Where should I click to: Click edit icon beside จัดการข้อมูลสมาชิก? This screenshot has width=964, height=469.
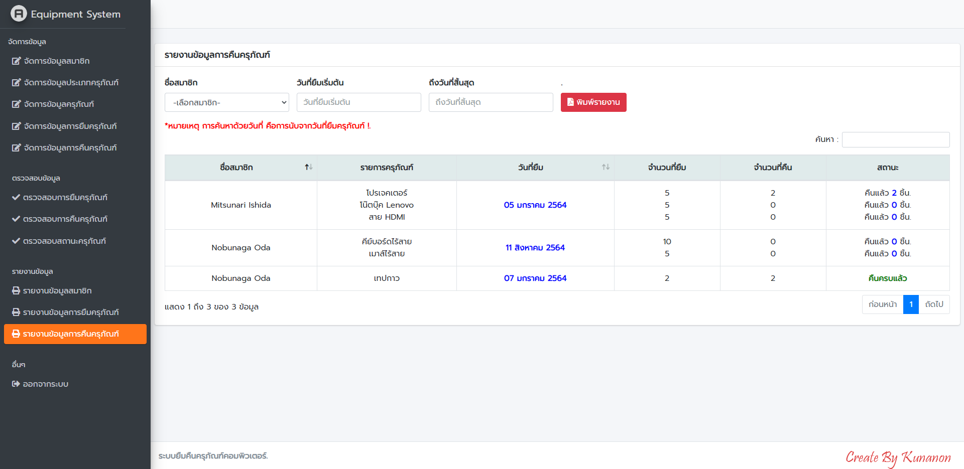click(17, 61)
